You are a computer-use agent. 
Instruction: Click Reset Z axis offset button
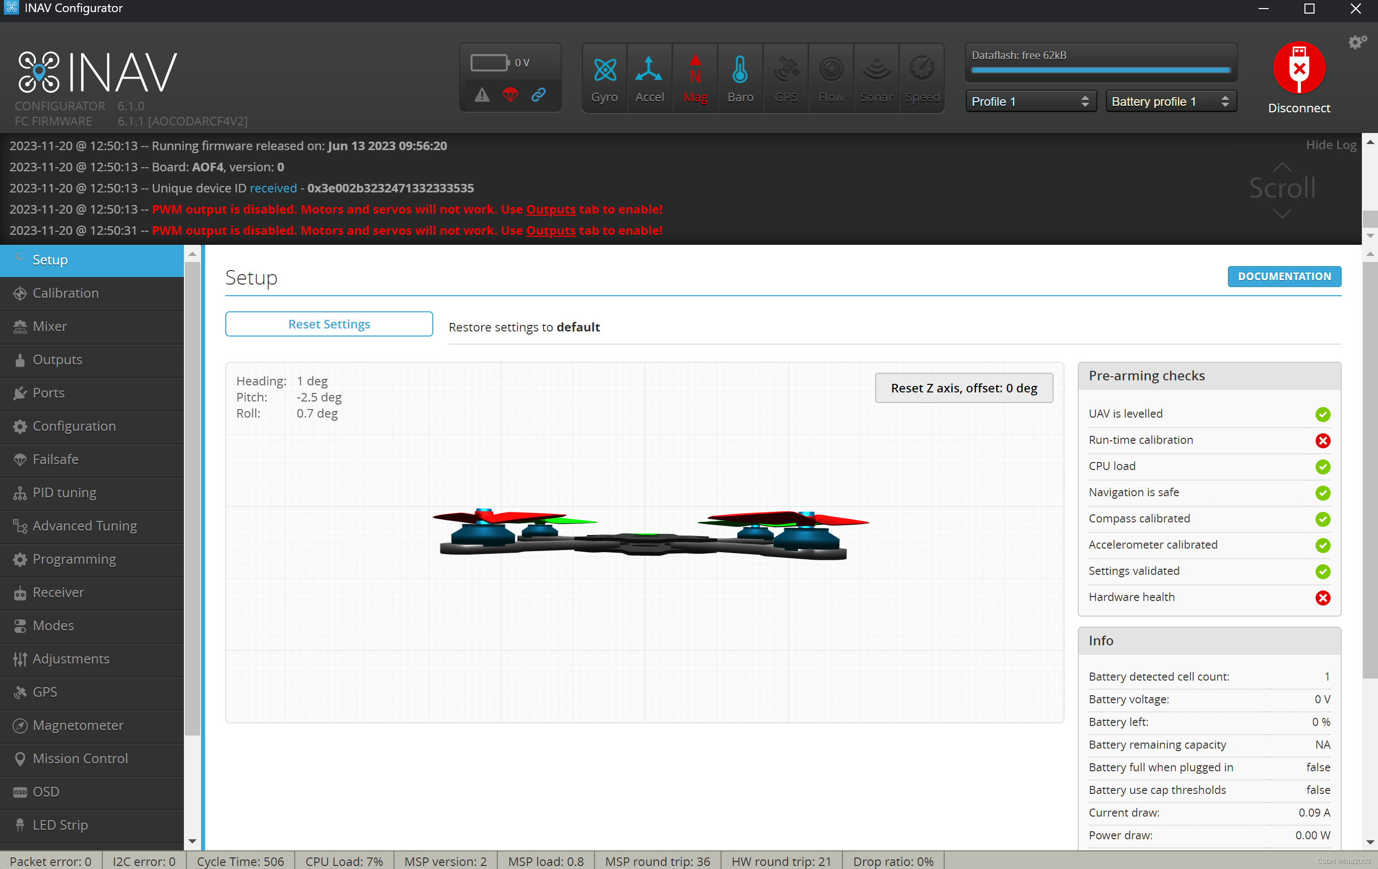tap(964, 388)
